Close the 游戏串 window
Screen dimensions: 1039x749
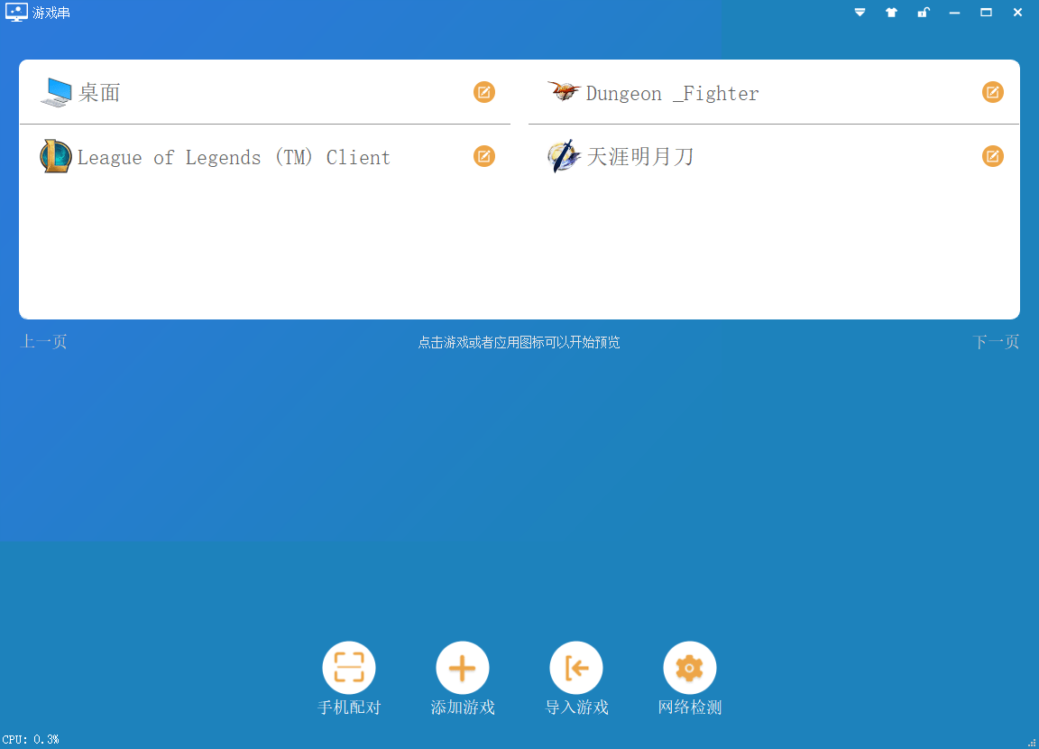pos(1017,13)
